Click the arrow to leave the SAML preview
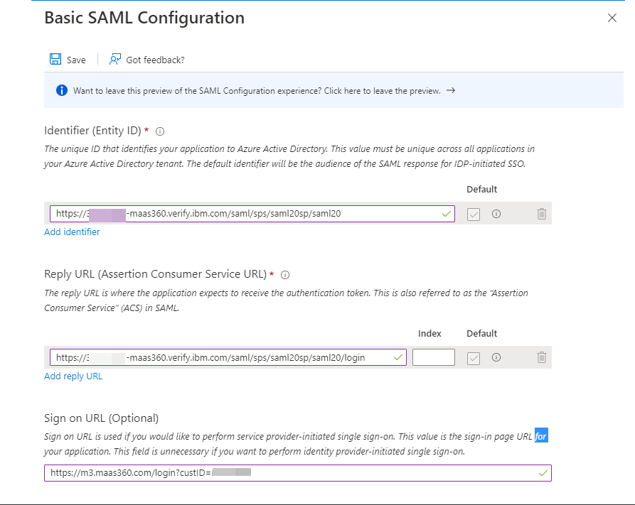635x505 pixels. click(451, 91)
